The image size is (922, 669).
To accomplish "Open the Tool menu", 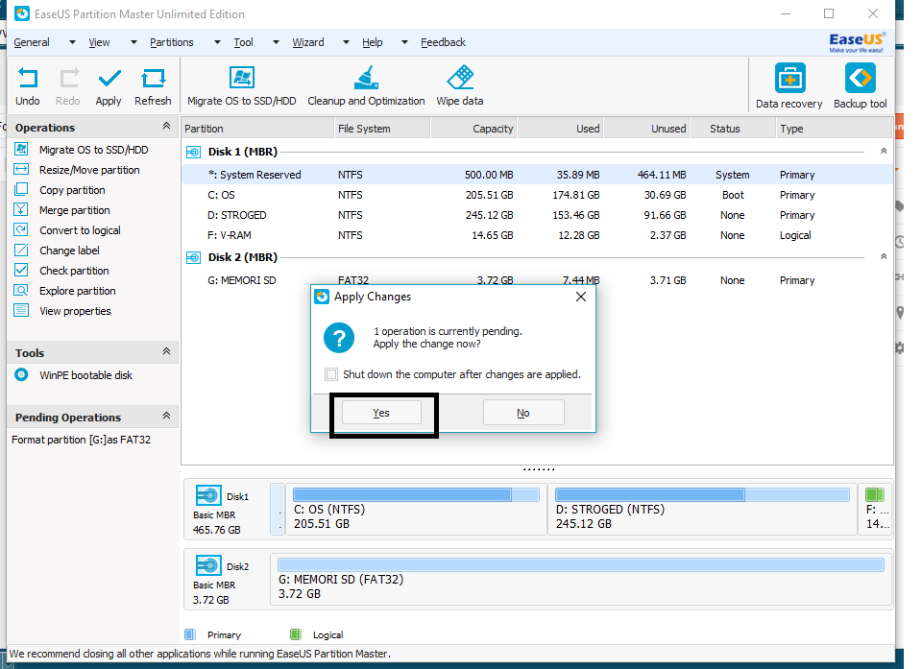I will (x=243, y=42).
